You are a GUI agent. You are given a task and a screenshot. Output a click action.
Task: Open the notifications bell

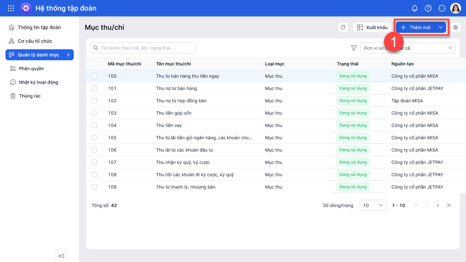415,8
